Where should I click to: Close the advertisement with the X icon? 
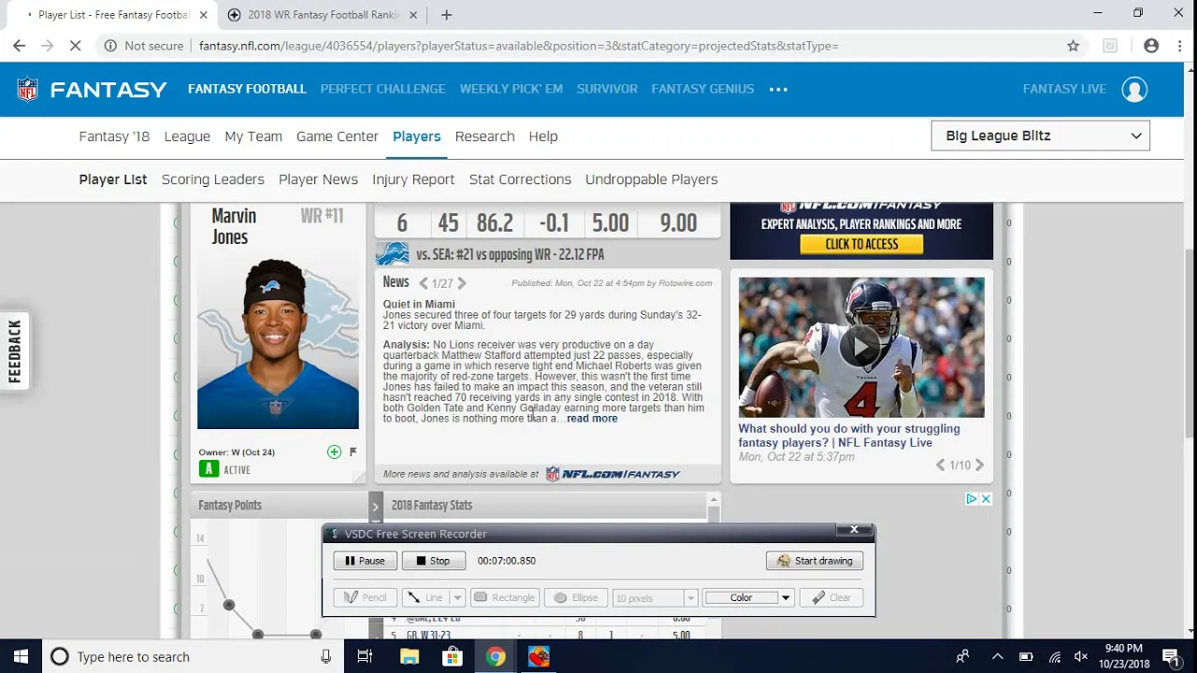point(986,499)
